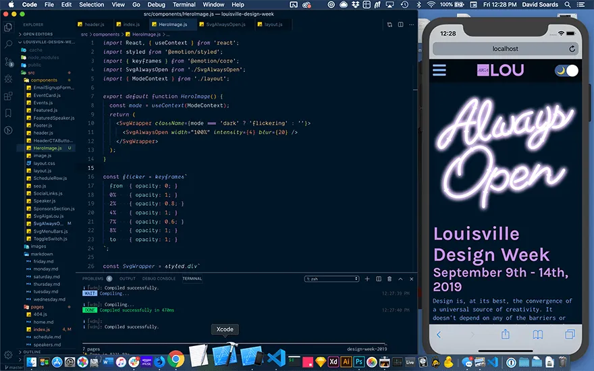Open the Manage gear menu in activity bar
594x371 pixels.
8,355
